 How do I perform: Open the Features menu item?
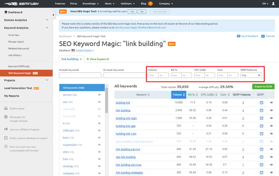(60, 3)
